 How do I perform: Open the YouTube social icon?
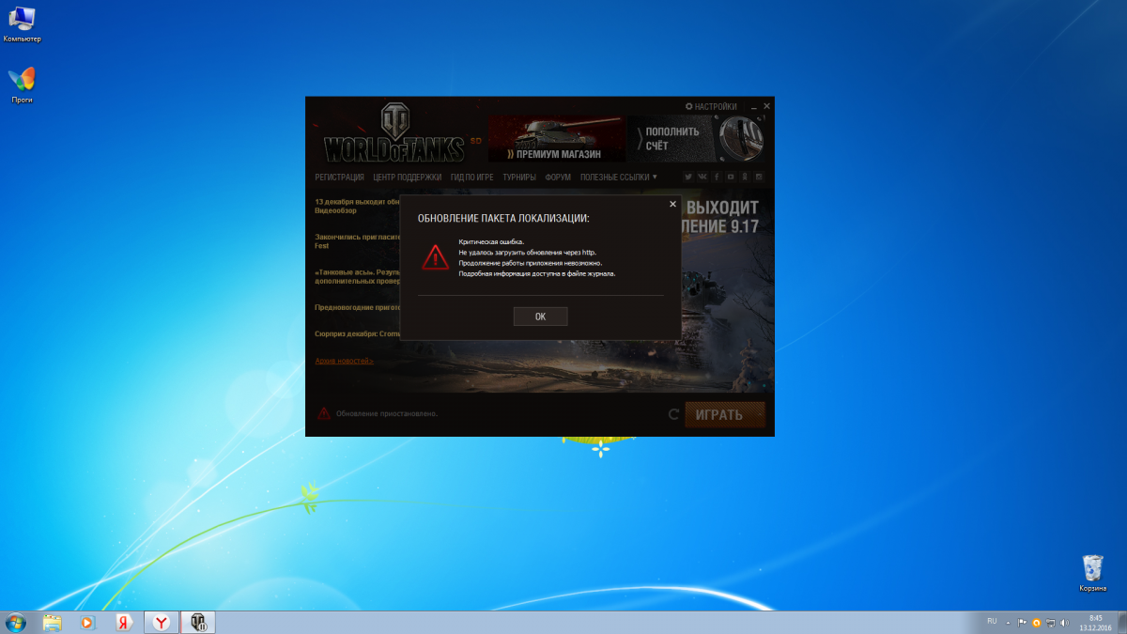click(x=731, y=177)
